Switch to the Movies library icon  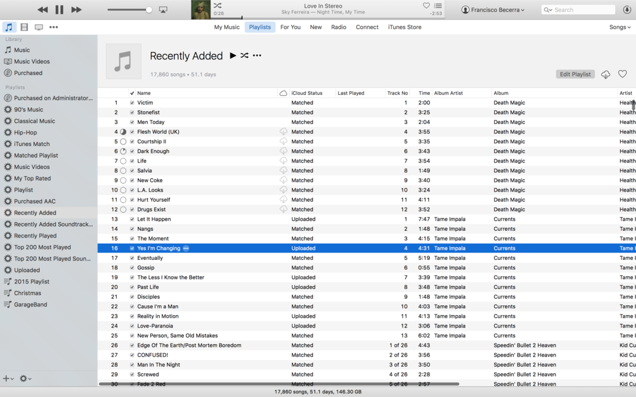point(24,27)
